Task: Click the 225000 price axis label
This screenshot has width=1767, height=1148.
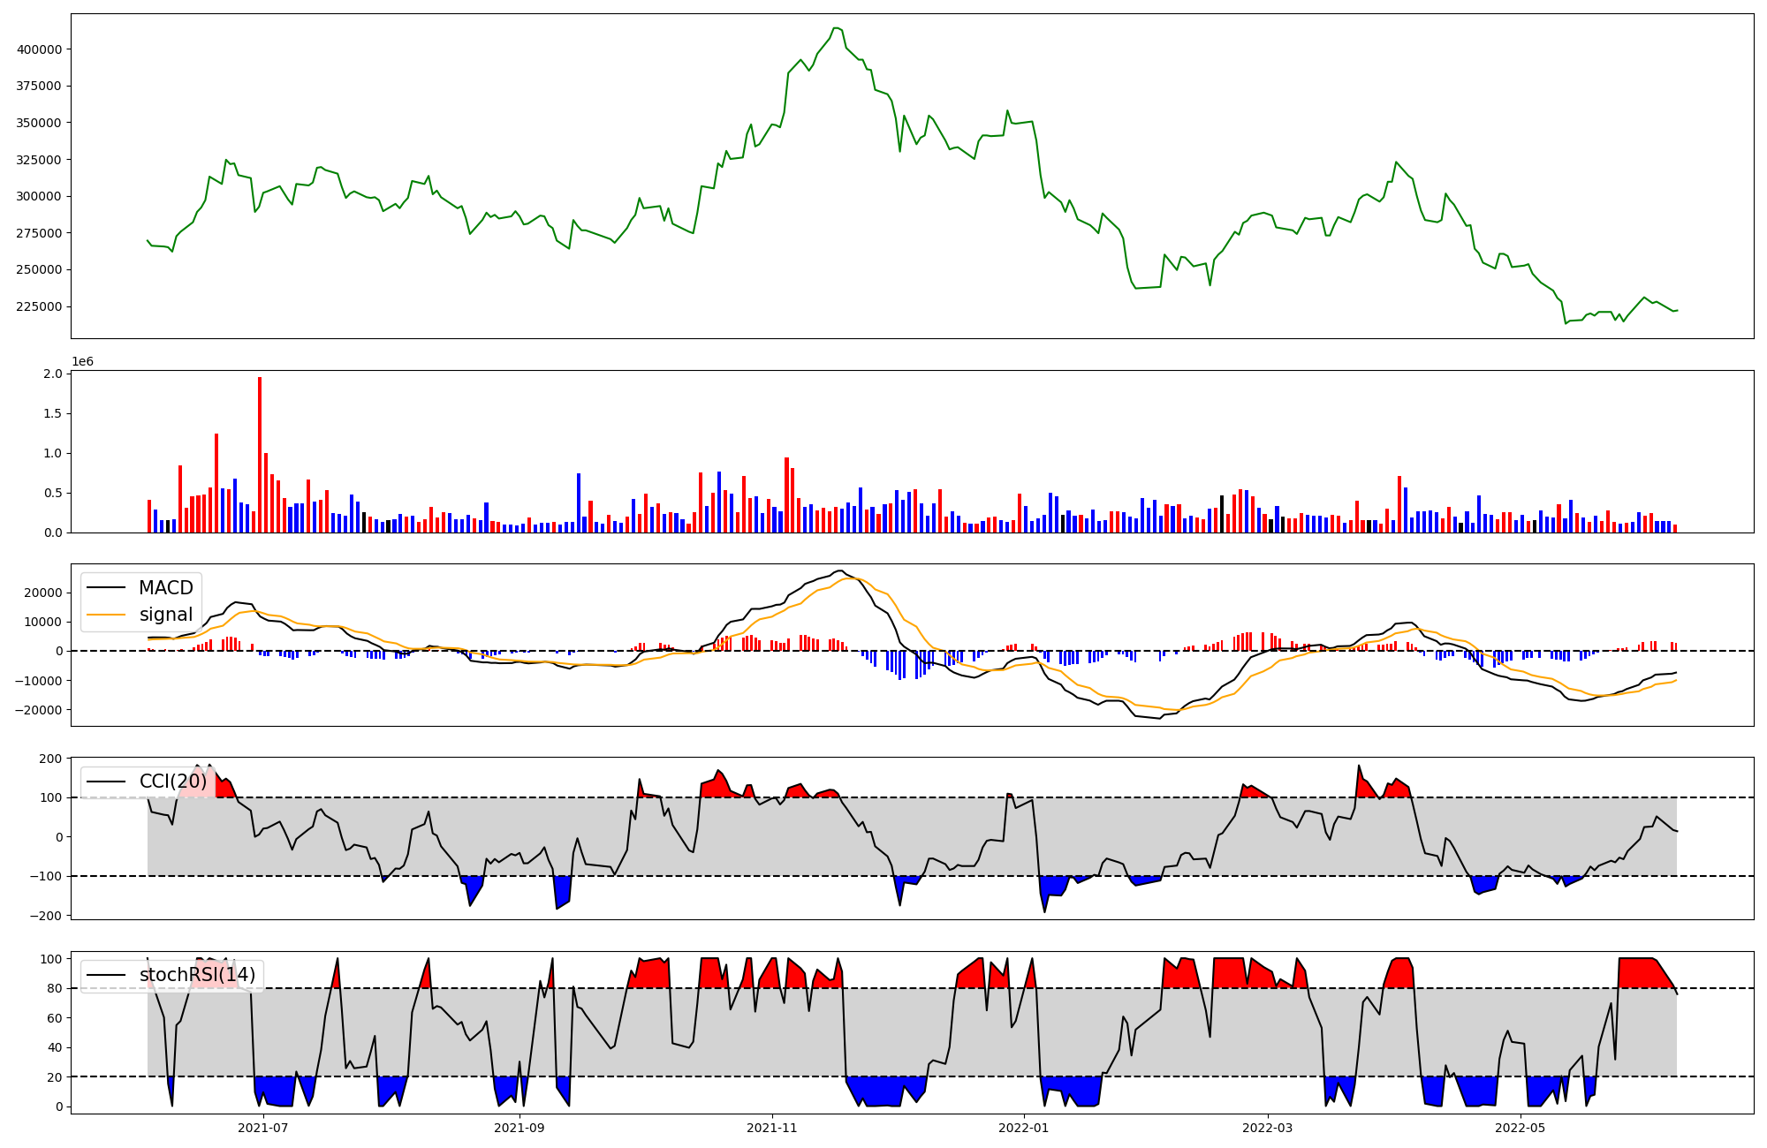Action: click(39, 306)
